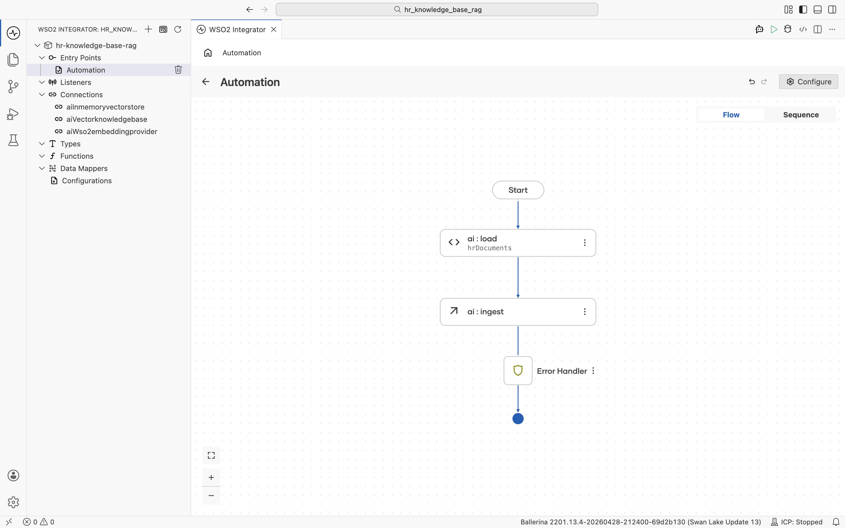Open the aiVectorknowledgebase connection
This screenshot has width=845, height=528.
click(109, 119)
